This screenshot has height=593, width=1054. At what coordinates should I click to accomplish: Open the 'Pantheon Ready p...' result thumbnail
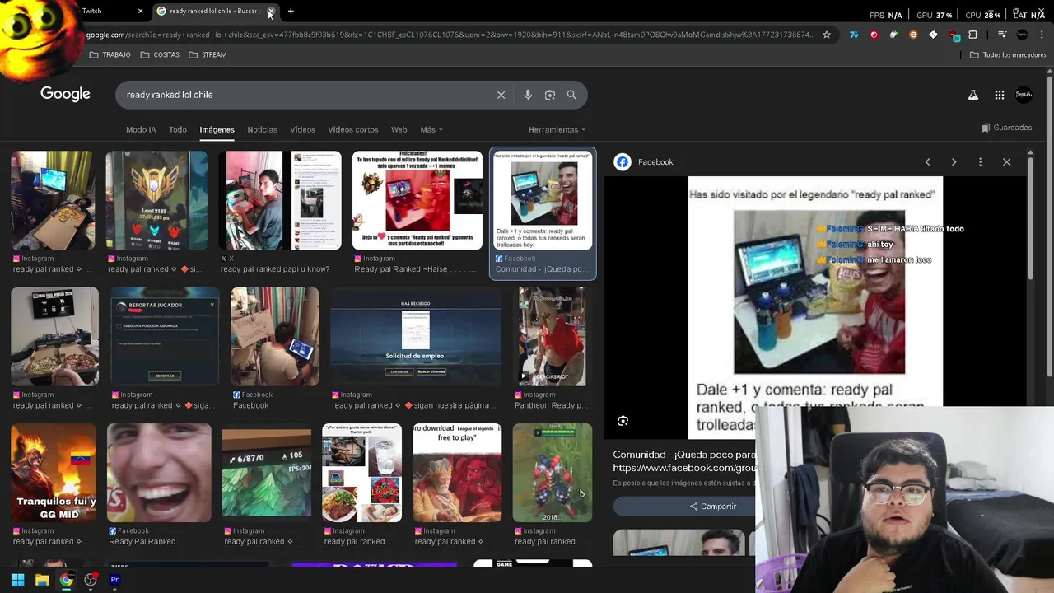(x=552, y=336)
